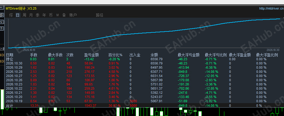Click the 30.87 % total percentage
The width and height of the screenshot is (284, 116).
pyautogui.click(x=115, y=106)
